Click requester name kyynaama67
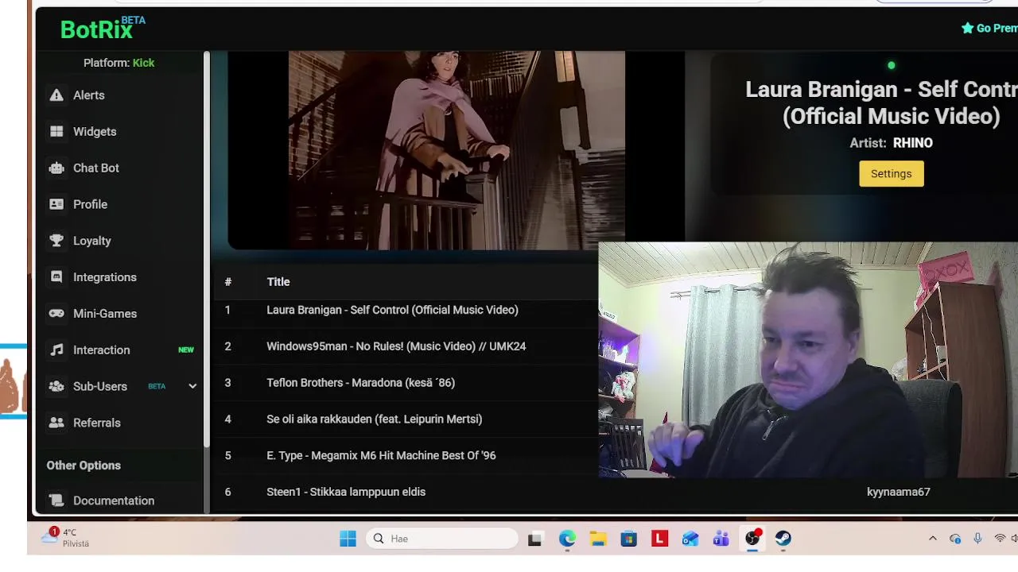 point(899,492)
